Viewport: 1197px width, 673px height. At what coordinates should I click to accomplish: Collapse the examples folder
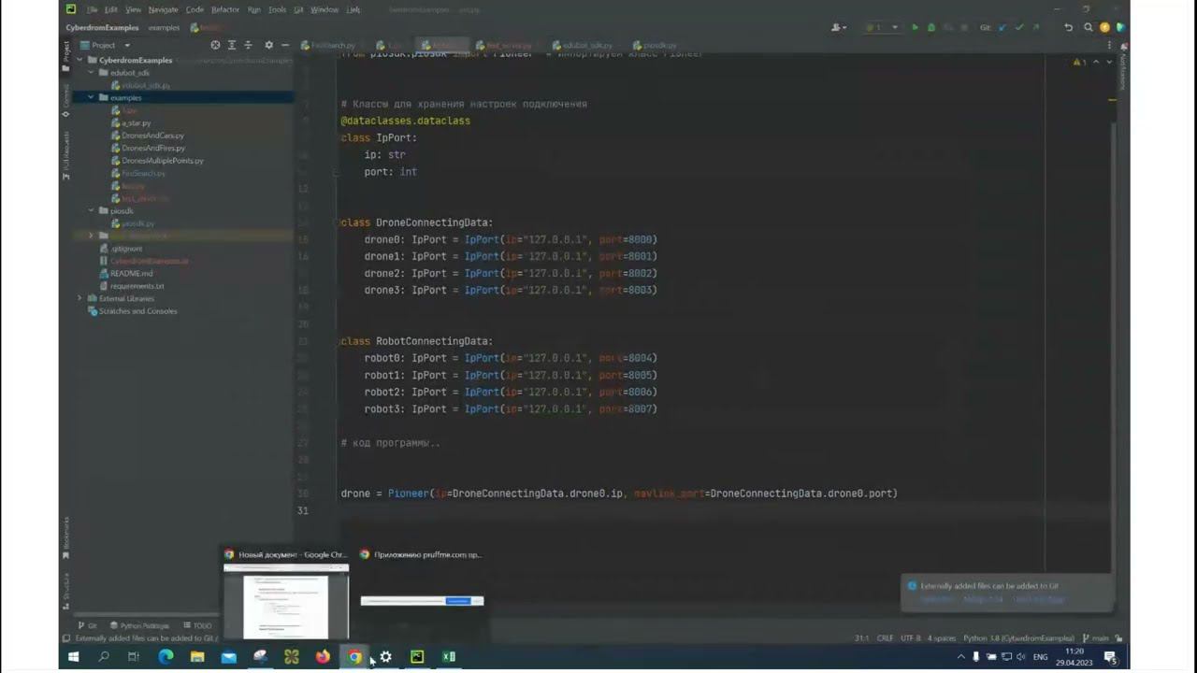click(x=92, y=98)
